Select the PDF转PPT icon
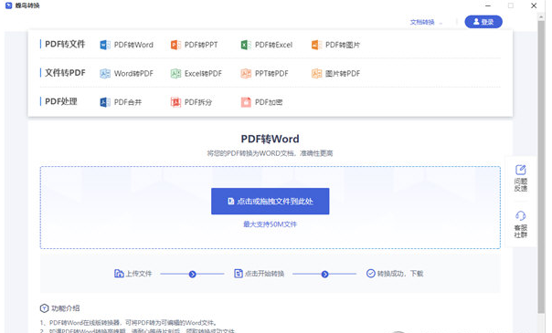Image resolution: width=552 pixels, height=333 pixels. (175, 45)
